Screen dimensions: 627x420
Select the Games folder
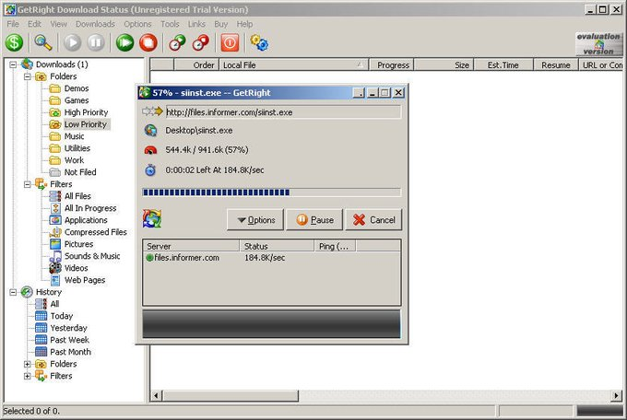77,100
